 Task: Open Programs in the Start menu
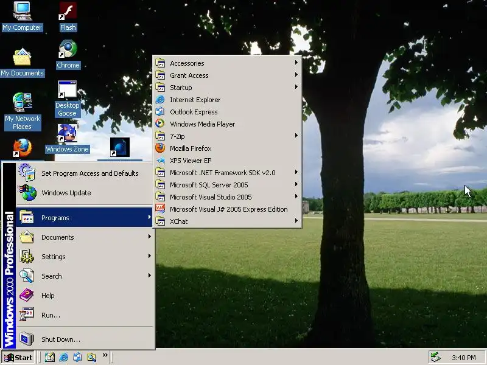pyautogui.click(x=84, y=218)
